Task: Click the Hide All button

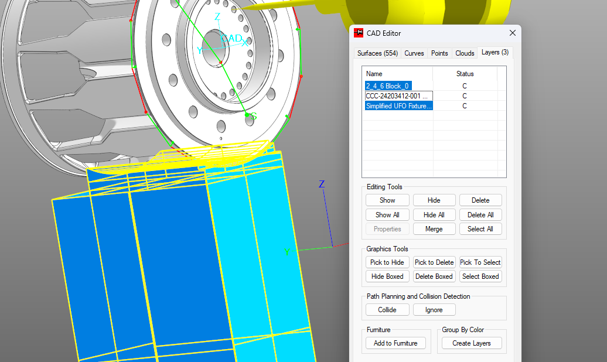Action: [x=434, y=215]
